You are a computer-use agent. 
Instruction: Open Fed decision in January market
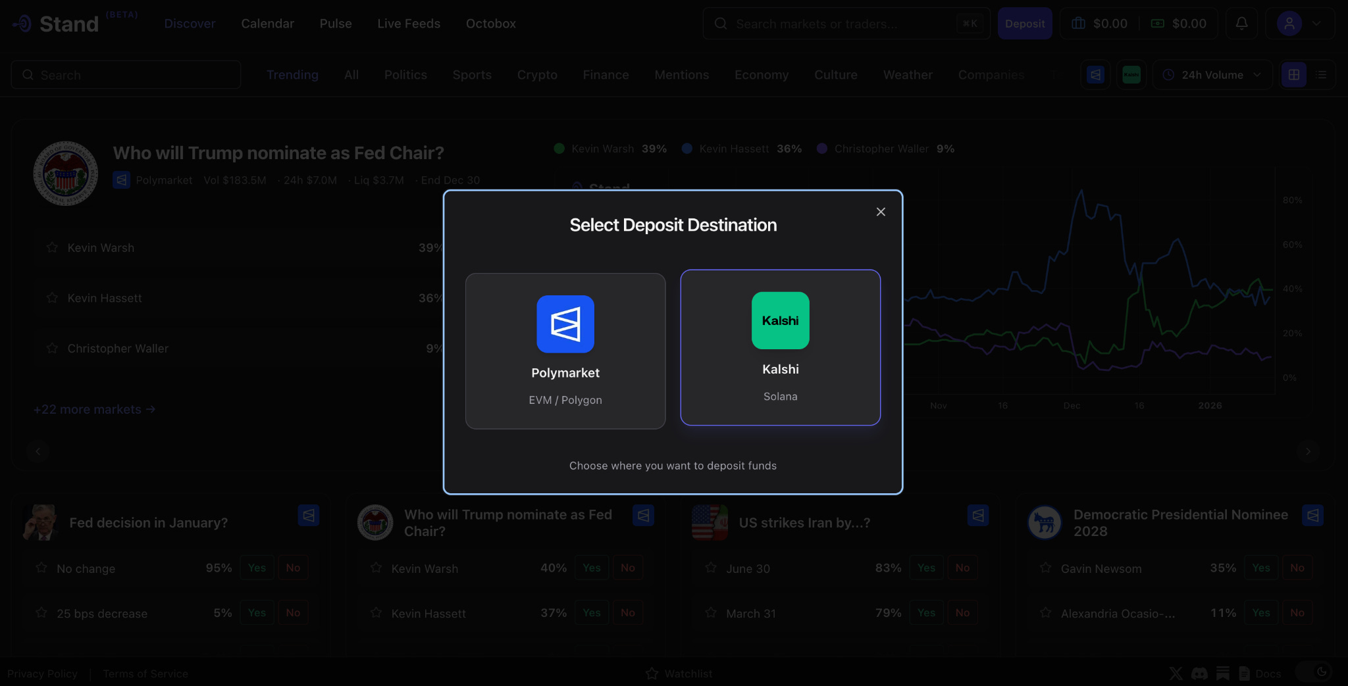coord(148,523)
